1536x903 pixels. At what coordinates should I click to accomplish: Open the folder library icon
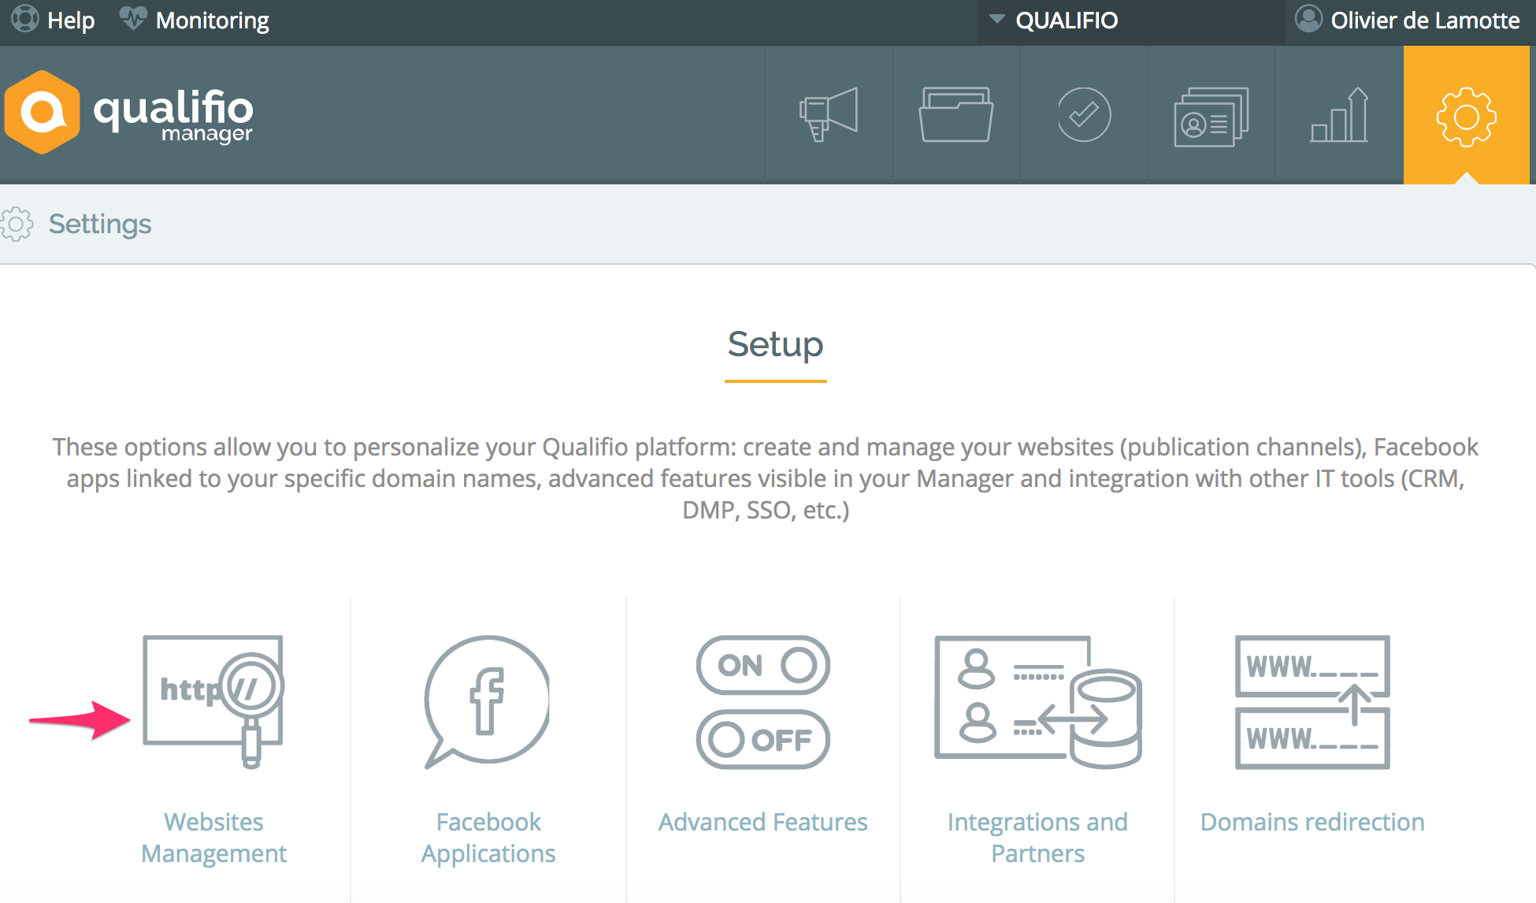pyautogui.click(x=955, y=115)
